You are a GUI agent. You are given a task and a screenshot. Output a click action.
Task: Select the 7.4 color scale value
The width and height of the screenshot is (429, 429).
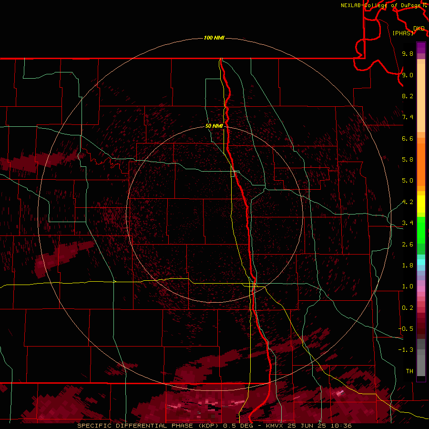[x=408, y=117]
